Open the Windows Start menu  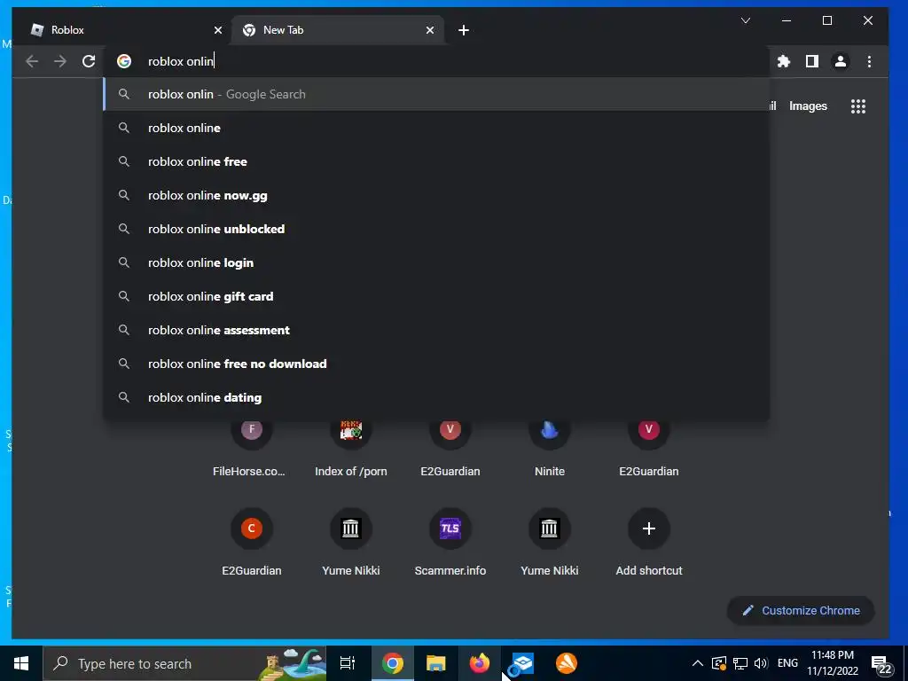click(x=21, y=663)
